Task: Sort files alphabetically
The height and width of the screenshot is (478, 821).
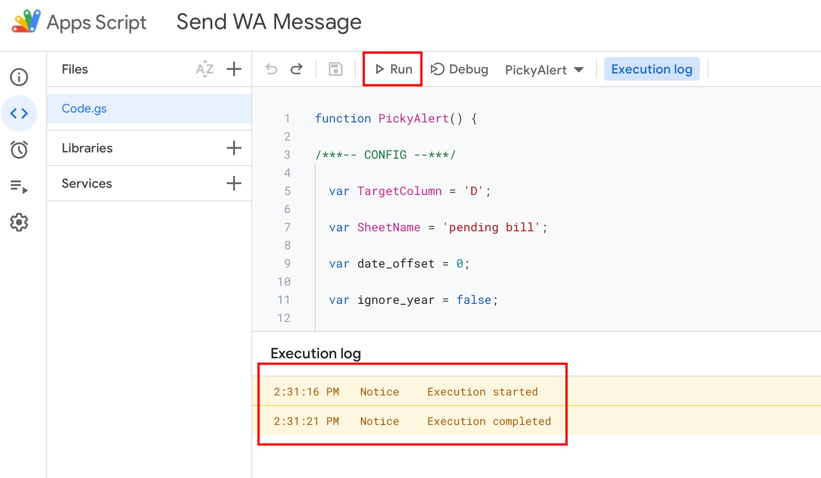Action: (205, 69)
